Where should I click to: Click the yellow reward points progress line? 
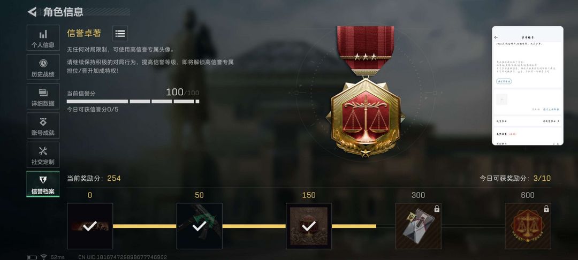pos(245,226)
